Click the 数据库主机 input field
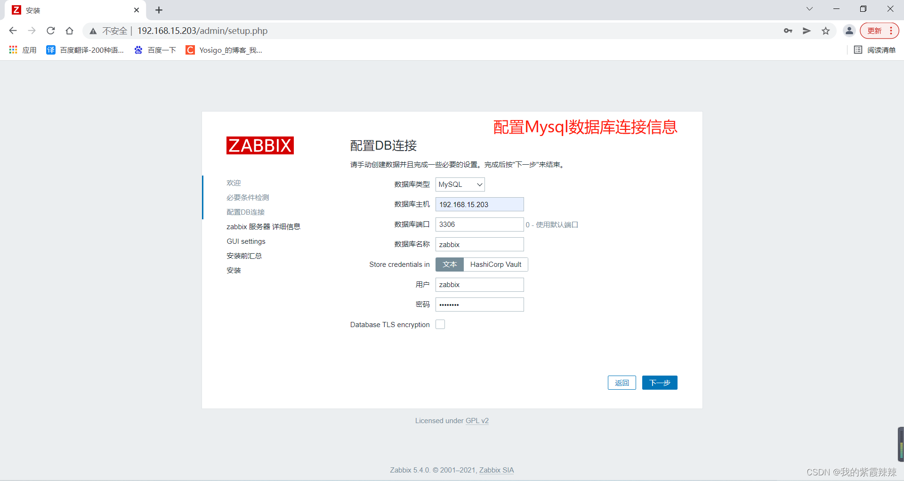Image resolution: width=904 pixels, height=481 pixels. click(479, 204)
